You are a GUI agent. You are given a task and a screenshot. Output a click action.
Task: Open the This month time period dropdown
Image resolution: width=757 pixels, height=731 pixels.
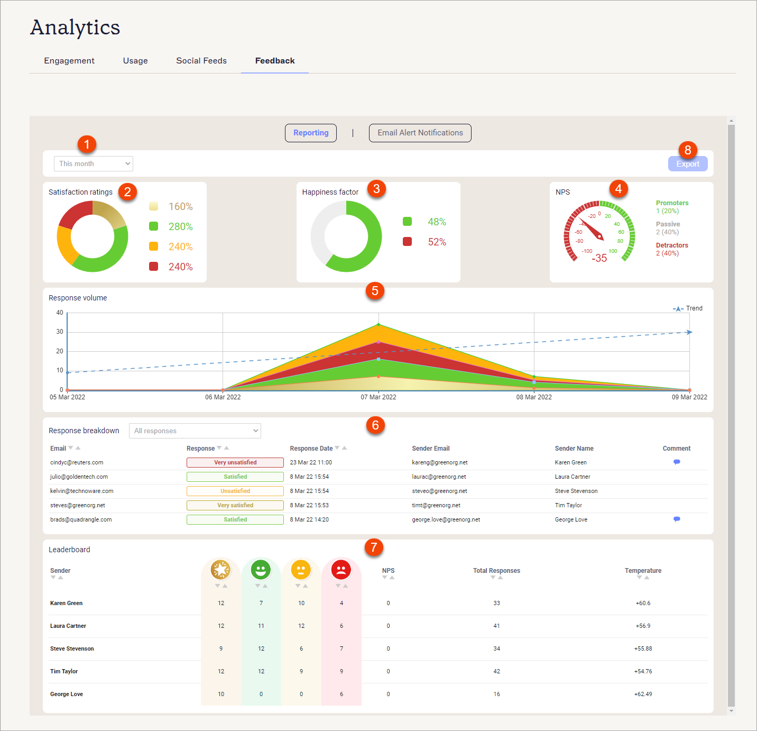point(93,163)
